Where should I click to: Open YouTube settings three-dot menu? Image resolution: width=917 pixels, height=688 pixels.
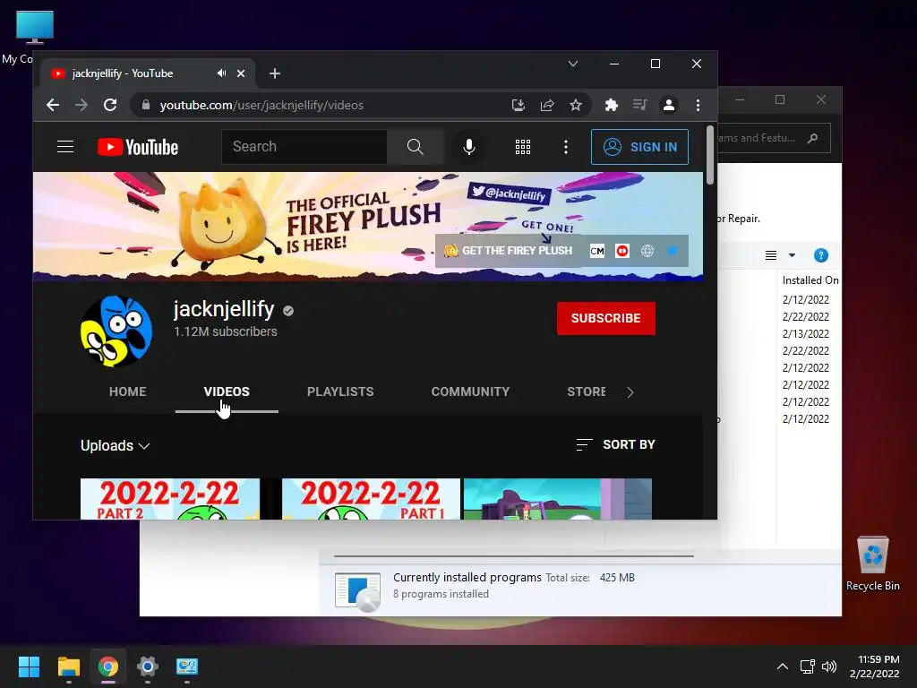566,146
